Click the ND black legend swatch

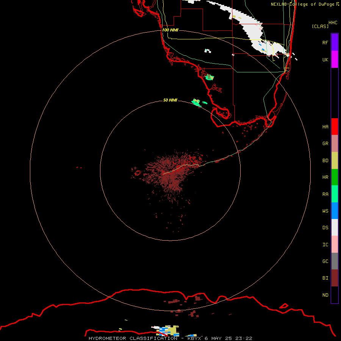coord(335,295)
